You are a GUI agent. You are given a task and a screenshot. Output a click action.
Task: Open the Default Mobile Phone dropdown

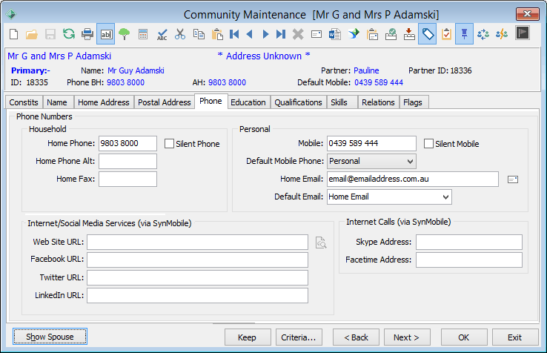[x=371, y=162]
